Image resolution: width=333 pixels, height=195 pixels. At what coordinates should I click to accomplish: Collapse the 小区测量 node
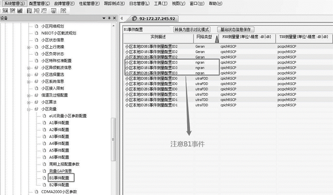[29, 109]
